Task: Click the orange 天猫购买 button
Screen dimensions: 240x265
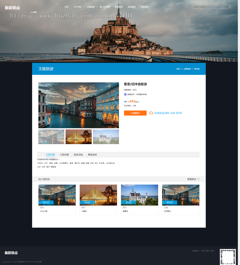Action: point(135,113)
